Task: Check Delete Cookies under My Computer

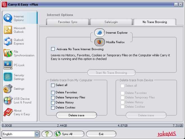Action: pos(53,108)
